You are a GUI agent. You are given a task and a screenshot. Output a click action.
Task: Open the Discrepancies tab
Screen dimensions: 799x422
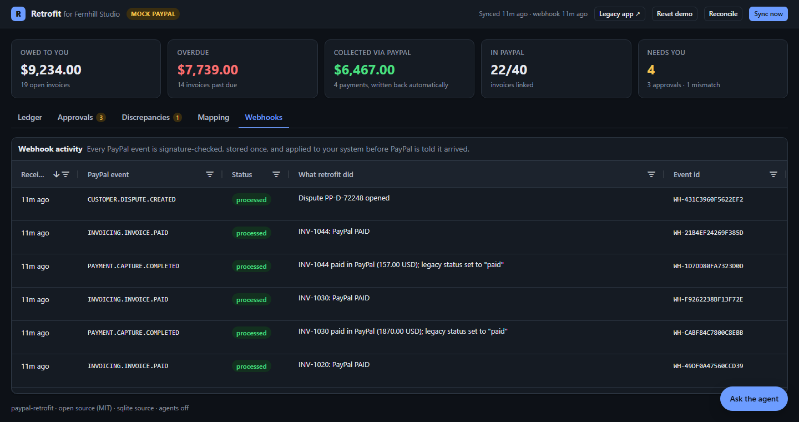151,117
